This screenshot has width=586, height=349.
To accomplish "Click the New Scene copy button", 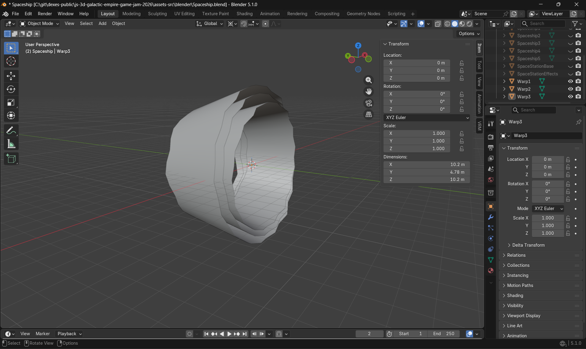I will (513, 14).
